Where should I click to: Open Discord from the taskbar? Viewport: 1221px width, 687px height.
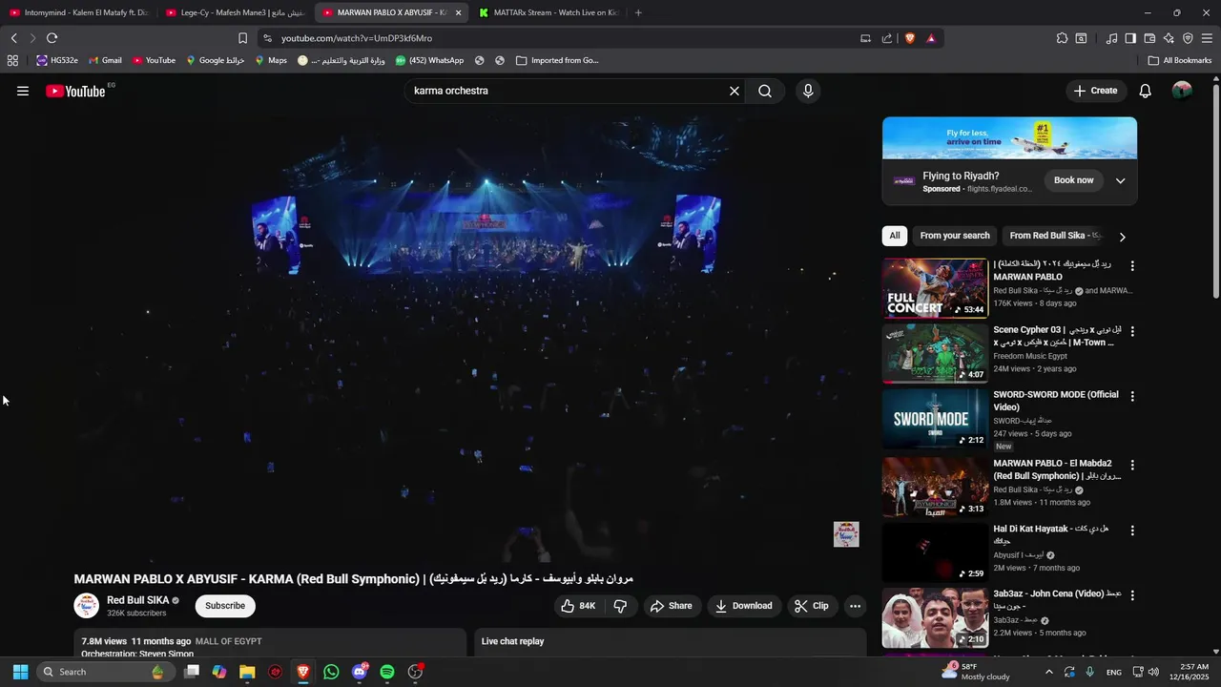tap(360, 672)
